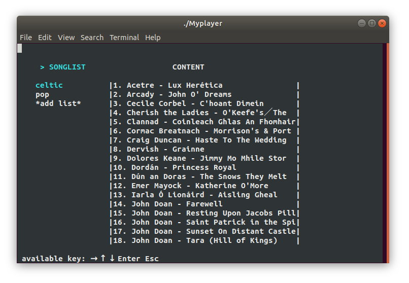Select song Cherish the Ladies - O'Keefe's

200,113
